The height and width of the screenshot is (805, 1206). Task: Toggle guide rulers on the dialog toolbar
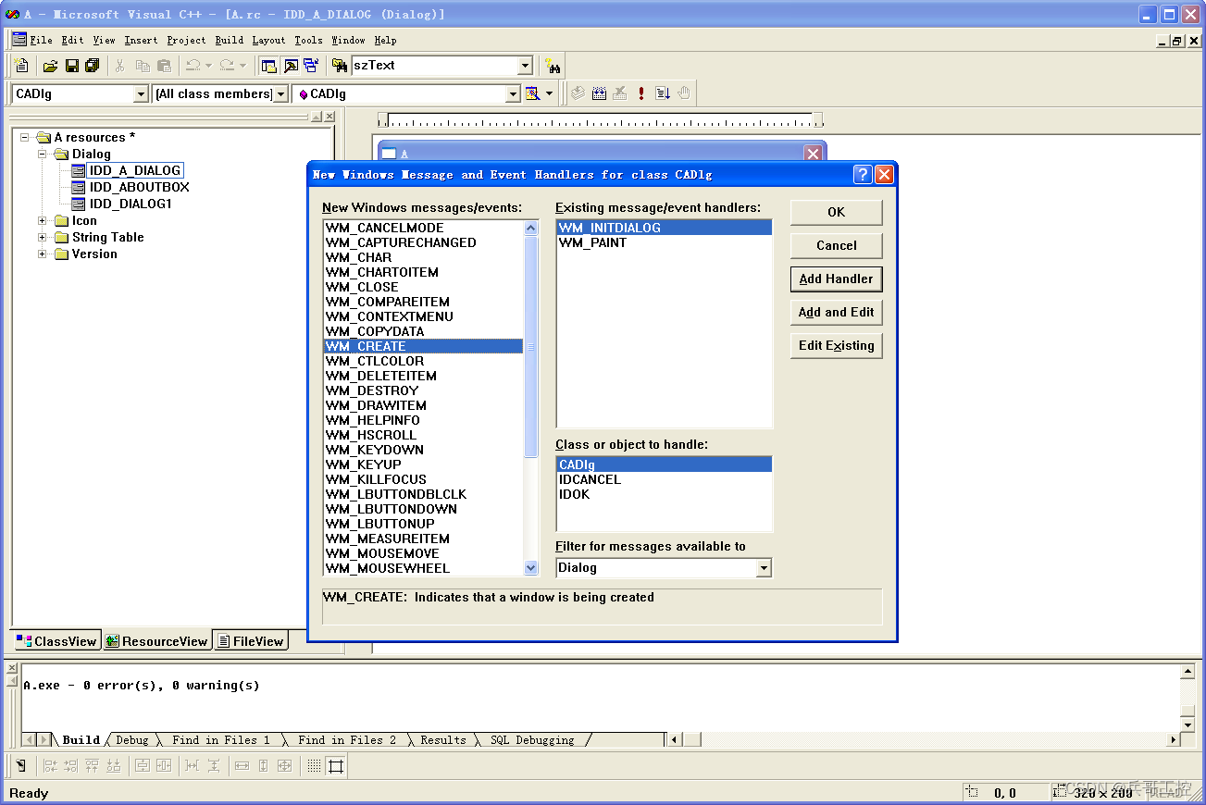(x=335, y=765)
